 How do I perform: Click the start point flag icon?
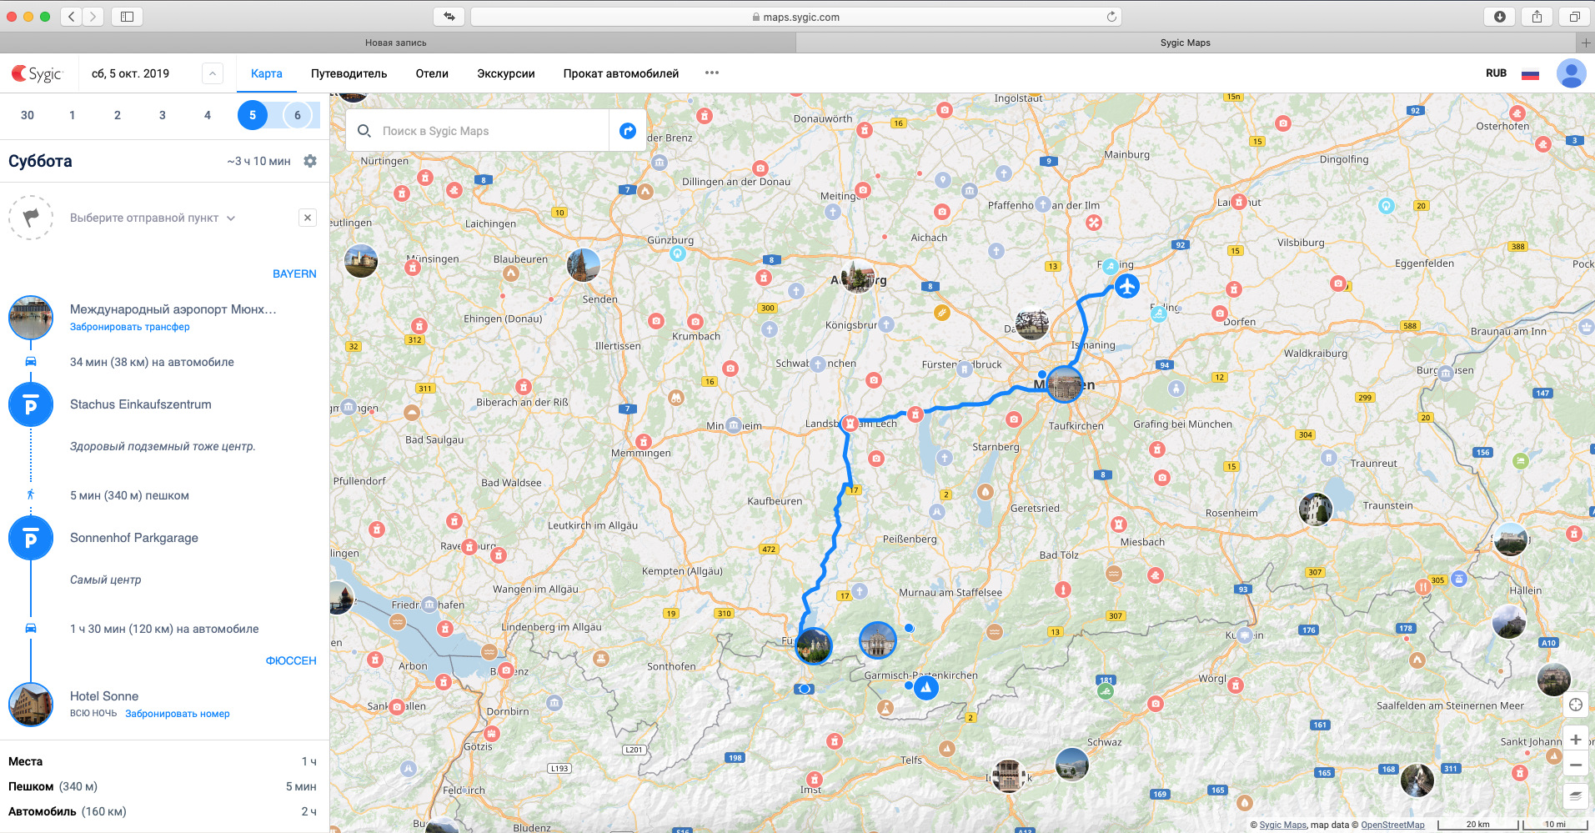[x=31, y=218]
